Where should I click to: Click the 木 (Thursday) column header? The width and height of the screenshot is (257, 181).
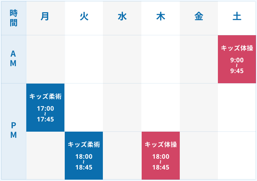pos(161,18)
